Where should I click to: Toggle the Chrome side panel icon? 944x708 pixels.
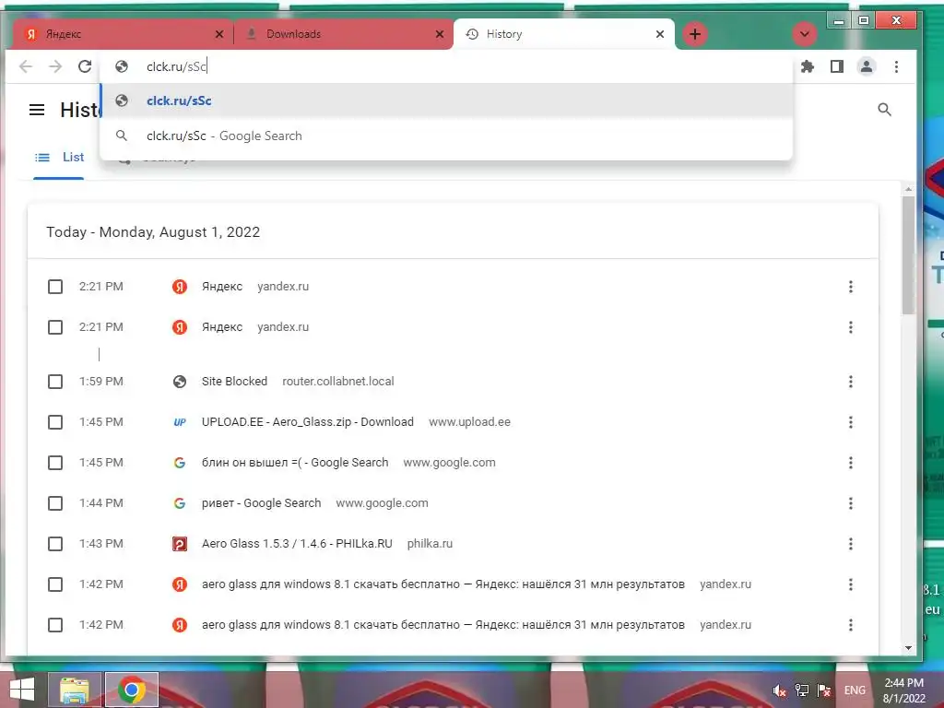[837, 66]
